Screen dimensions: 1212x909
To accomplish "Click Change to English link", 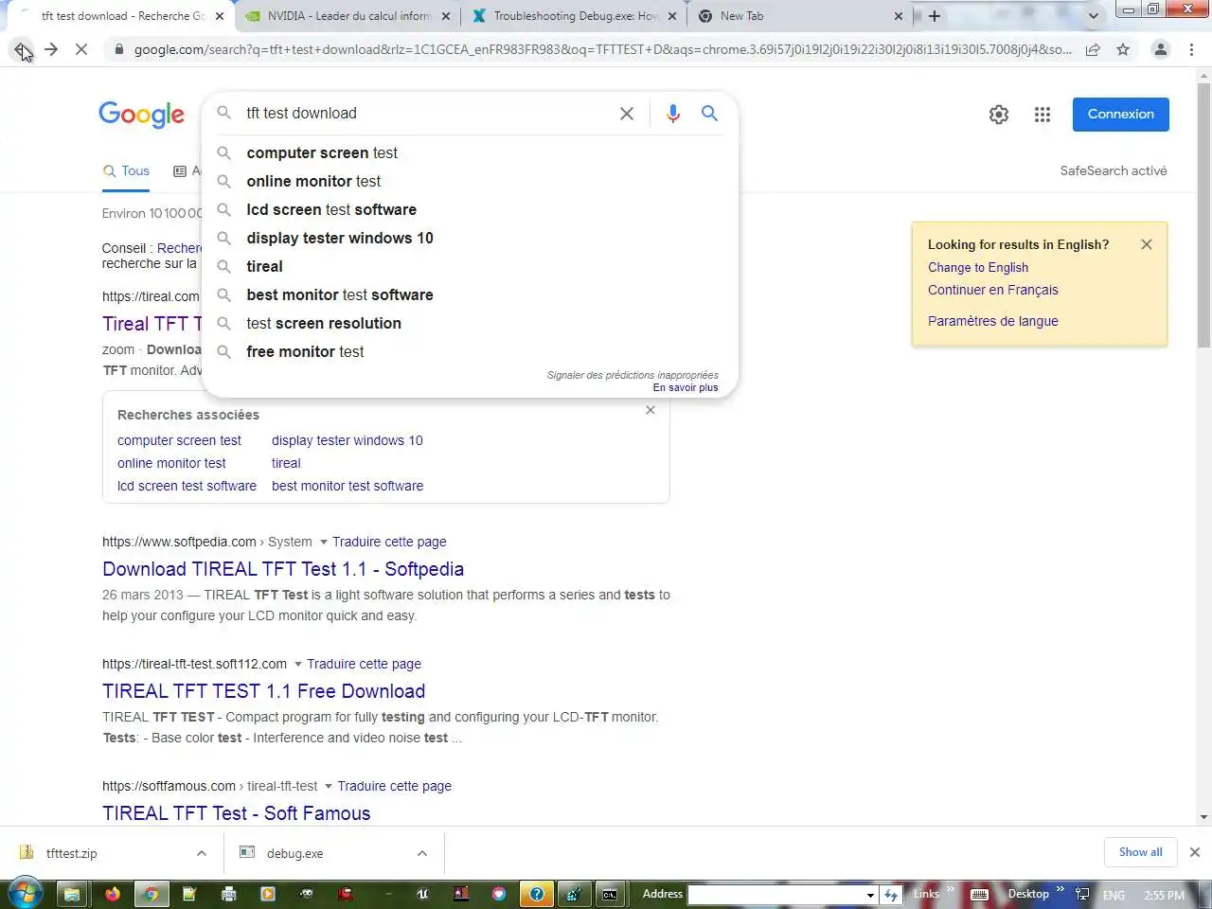I will click(978, 267).
